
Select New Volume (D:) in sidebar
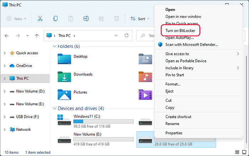[30, 91]
